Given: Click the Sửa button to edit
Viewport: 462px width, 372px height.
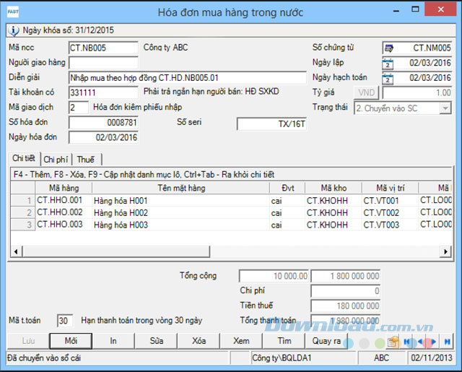Looking at the screenshot, I should (156, 341).
